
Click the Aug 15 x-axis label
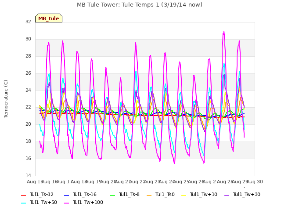[x=35, y=182]
